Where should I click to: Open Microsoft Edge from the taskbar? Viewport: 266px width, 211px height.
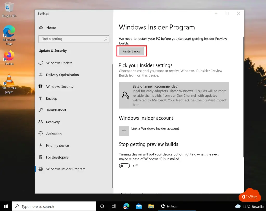pos(126,206)
